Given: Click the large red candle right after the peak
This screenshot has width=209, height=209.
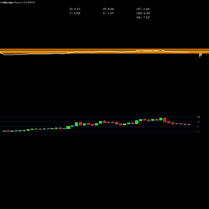Looking at the screenshot, I should [165, 120].
